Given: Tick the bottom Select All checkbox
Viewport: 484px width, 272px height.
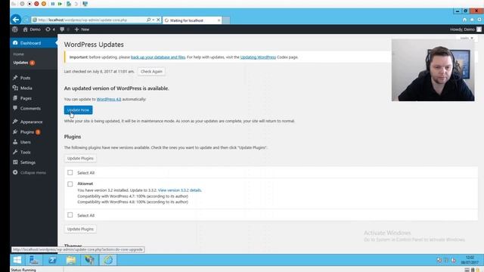Looking at the screenshot, I should pos(70,215).
